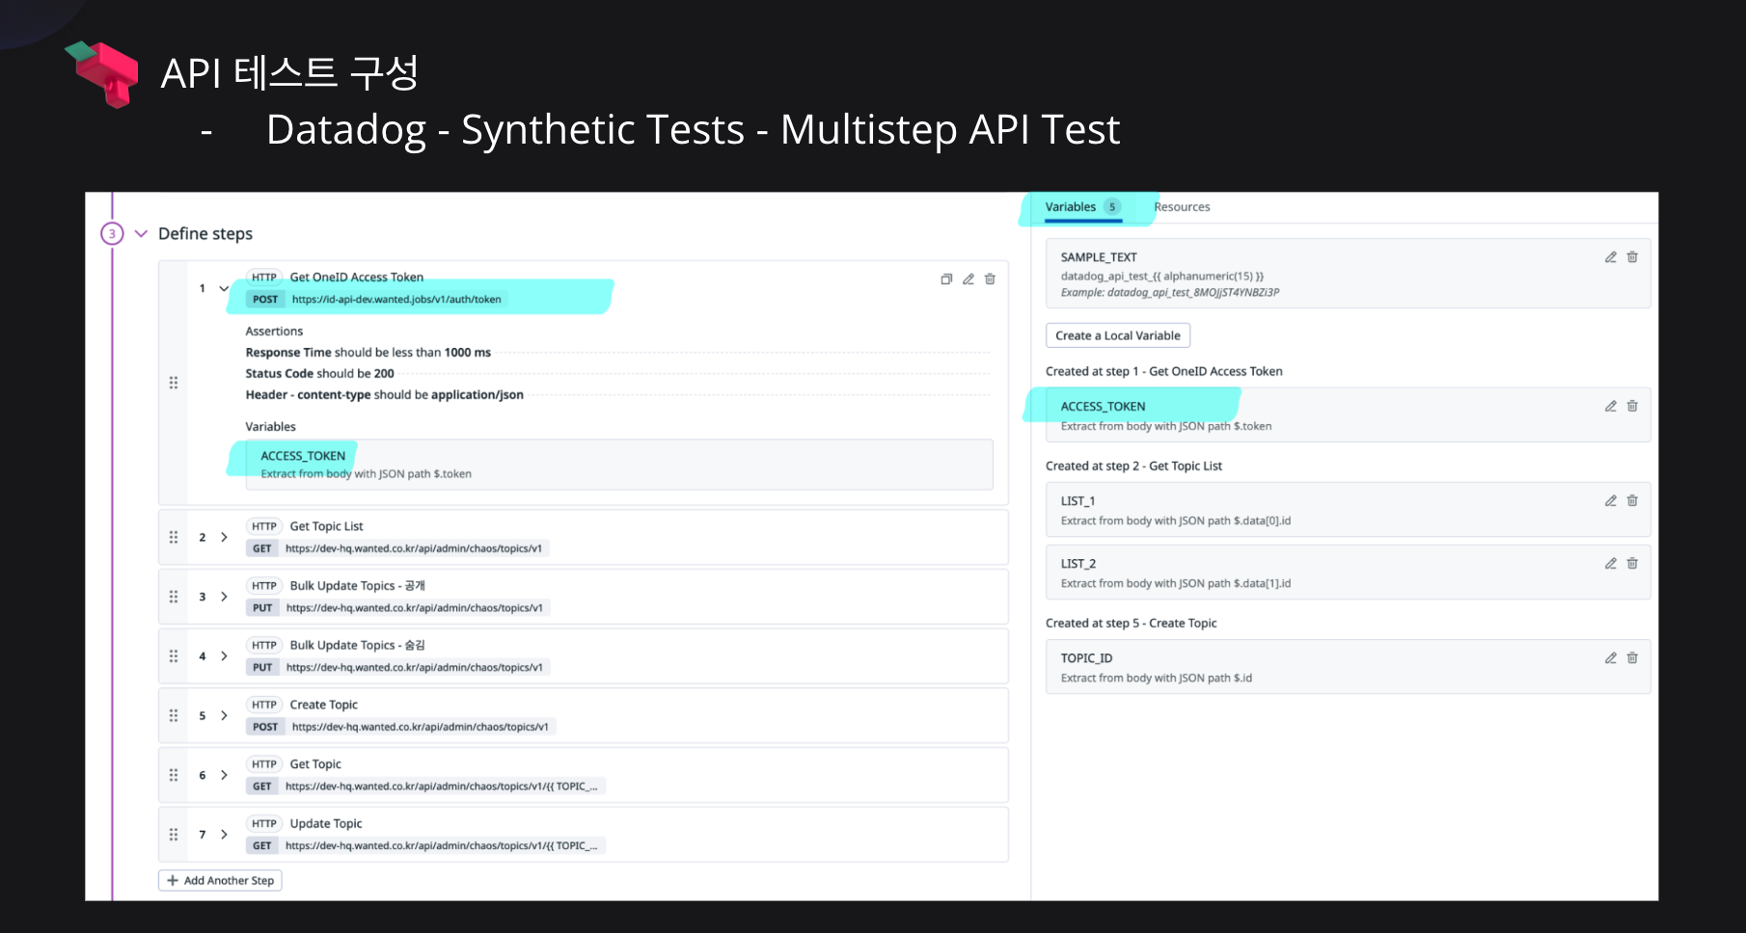Screen dimensions: 1746x933
Task: Click Create a Local Variable button
Action: pos(1118,335)
